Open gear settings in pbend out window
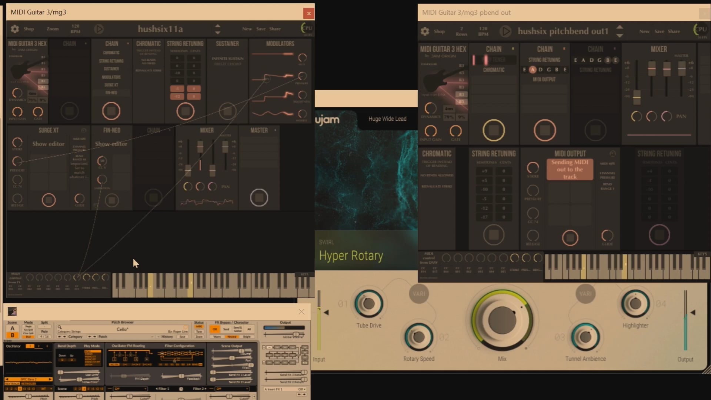 (x=425, y=31)
